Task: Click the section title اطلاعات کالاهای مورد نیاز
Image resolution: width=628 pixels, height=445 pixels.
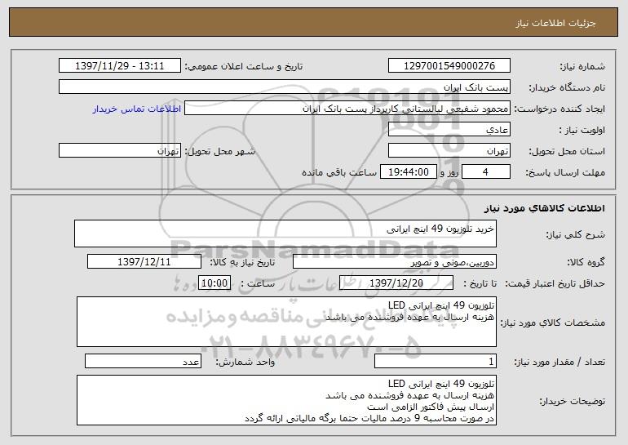Action: point(544,208)
